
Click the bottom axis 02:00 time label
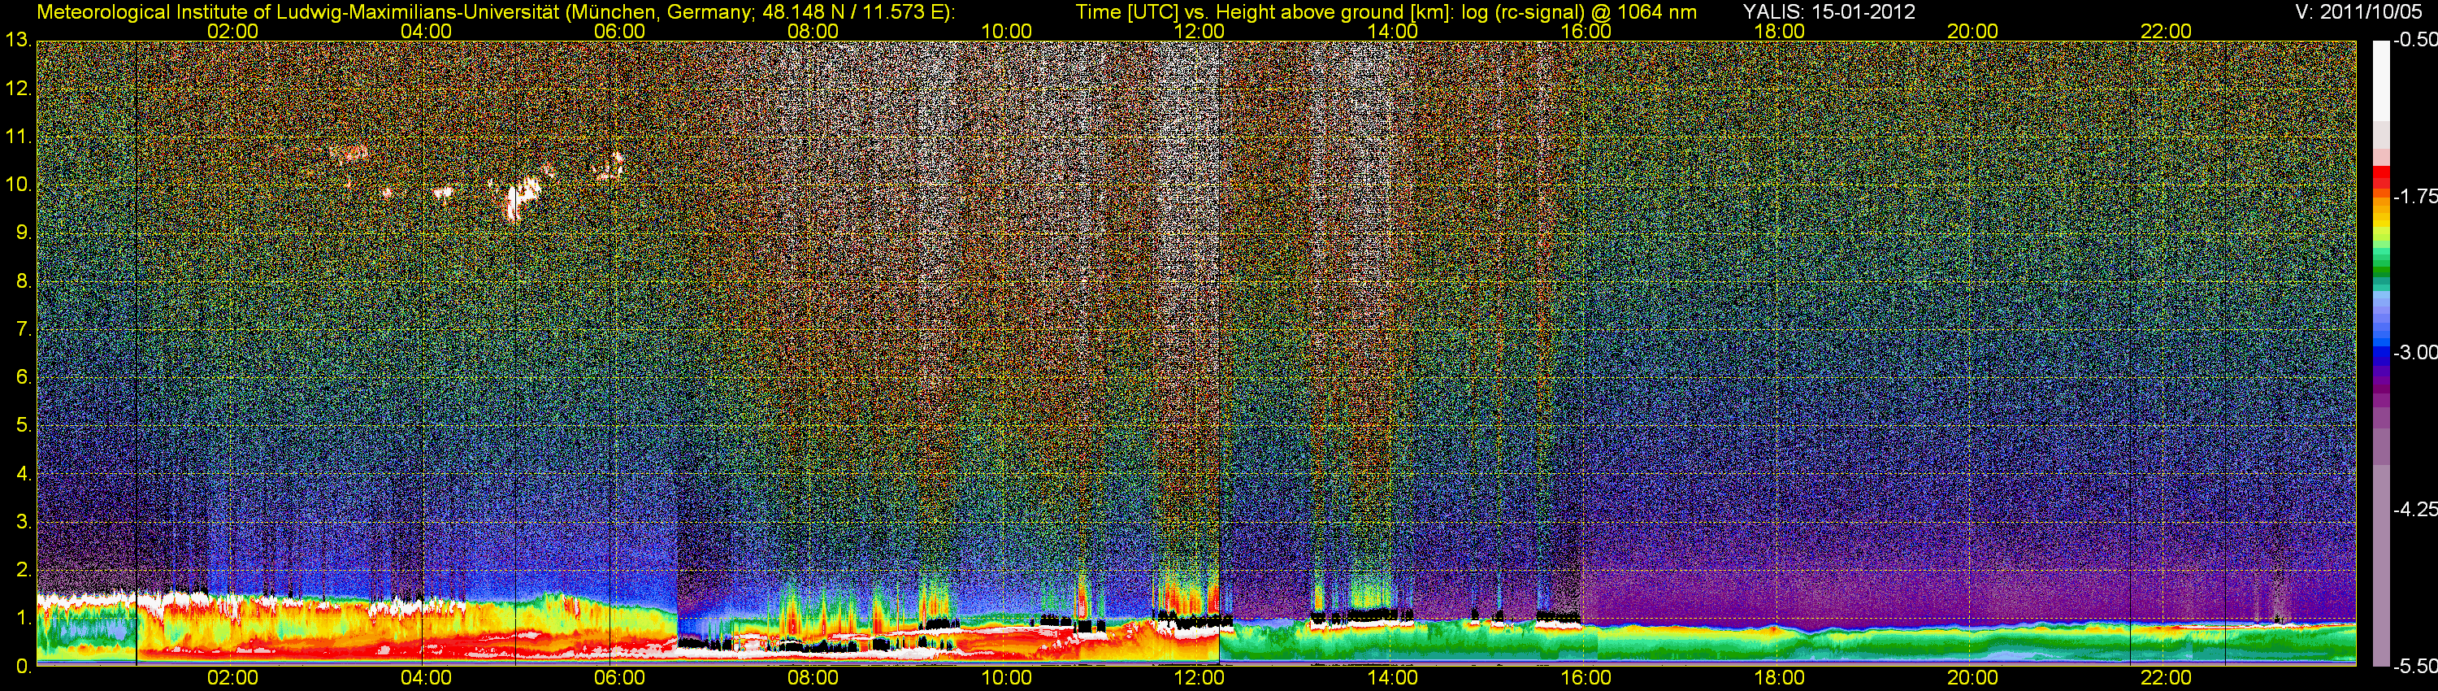coord(232,678)
